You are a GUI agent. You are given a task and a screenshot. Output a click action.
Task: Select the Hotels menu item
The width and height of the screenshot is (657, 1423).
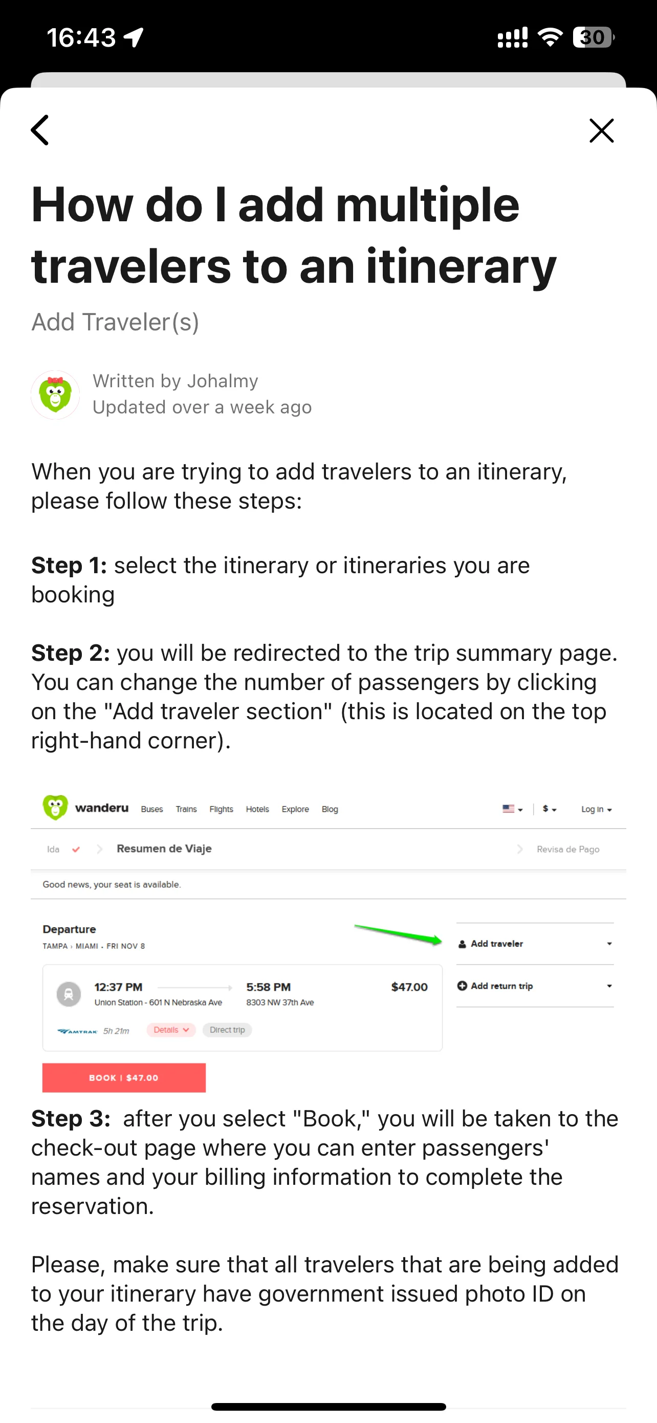pos(257,809)
